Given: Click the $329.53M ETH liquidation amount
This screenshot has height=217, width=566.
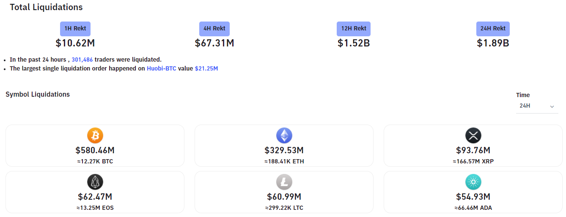Looking at the screenshot, I should pos(284,150).
